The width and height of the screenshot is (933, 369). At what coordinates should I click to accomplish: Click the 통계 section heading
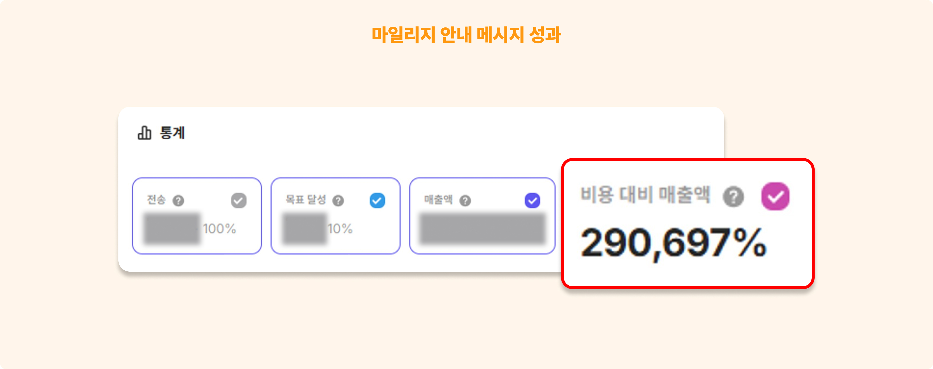[172, 133]
